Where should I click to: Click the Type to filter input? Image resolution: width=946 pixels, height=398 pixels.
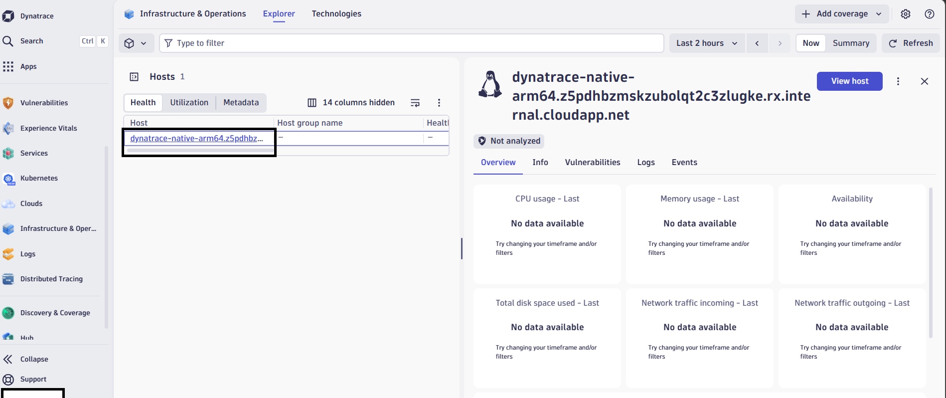pyautogui.click(x=412, y=43)
